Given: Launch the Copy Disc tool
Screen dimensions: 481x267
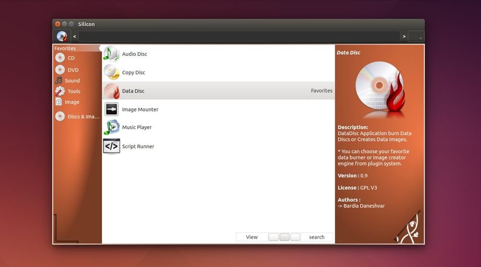Looking at the screenshot, I should (x=133, y=72).
